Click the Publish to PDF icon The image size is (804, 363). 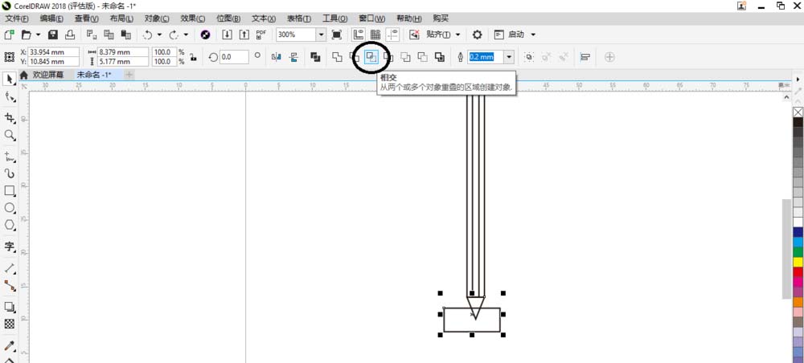click(x=261, y=35)
